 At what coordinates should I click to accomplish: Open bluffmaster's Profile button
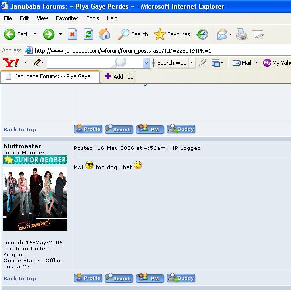(x=88, y=278)
